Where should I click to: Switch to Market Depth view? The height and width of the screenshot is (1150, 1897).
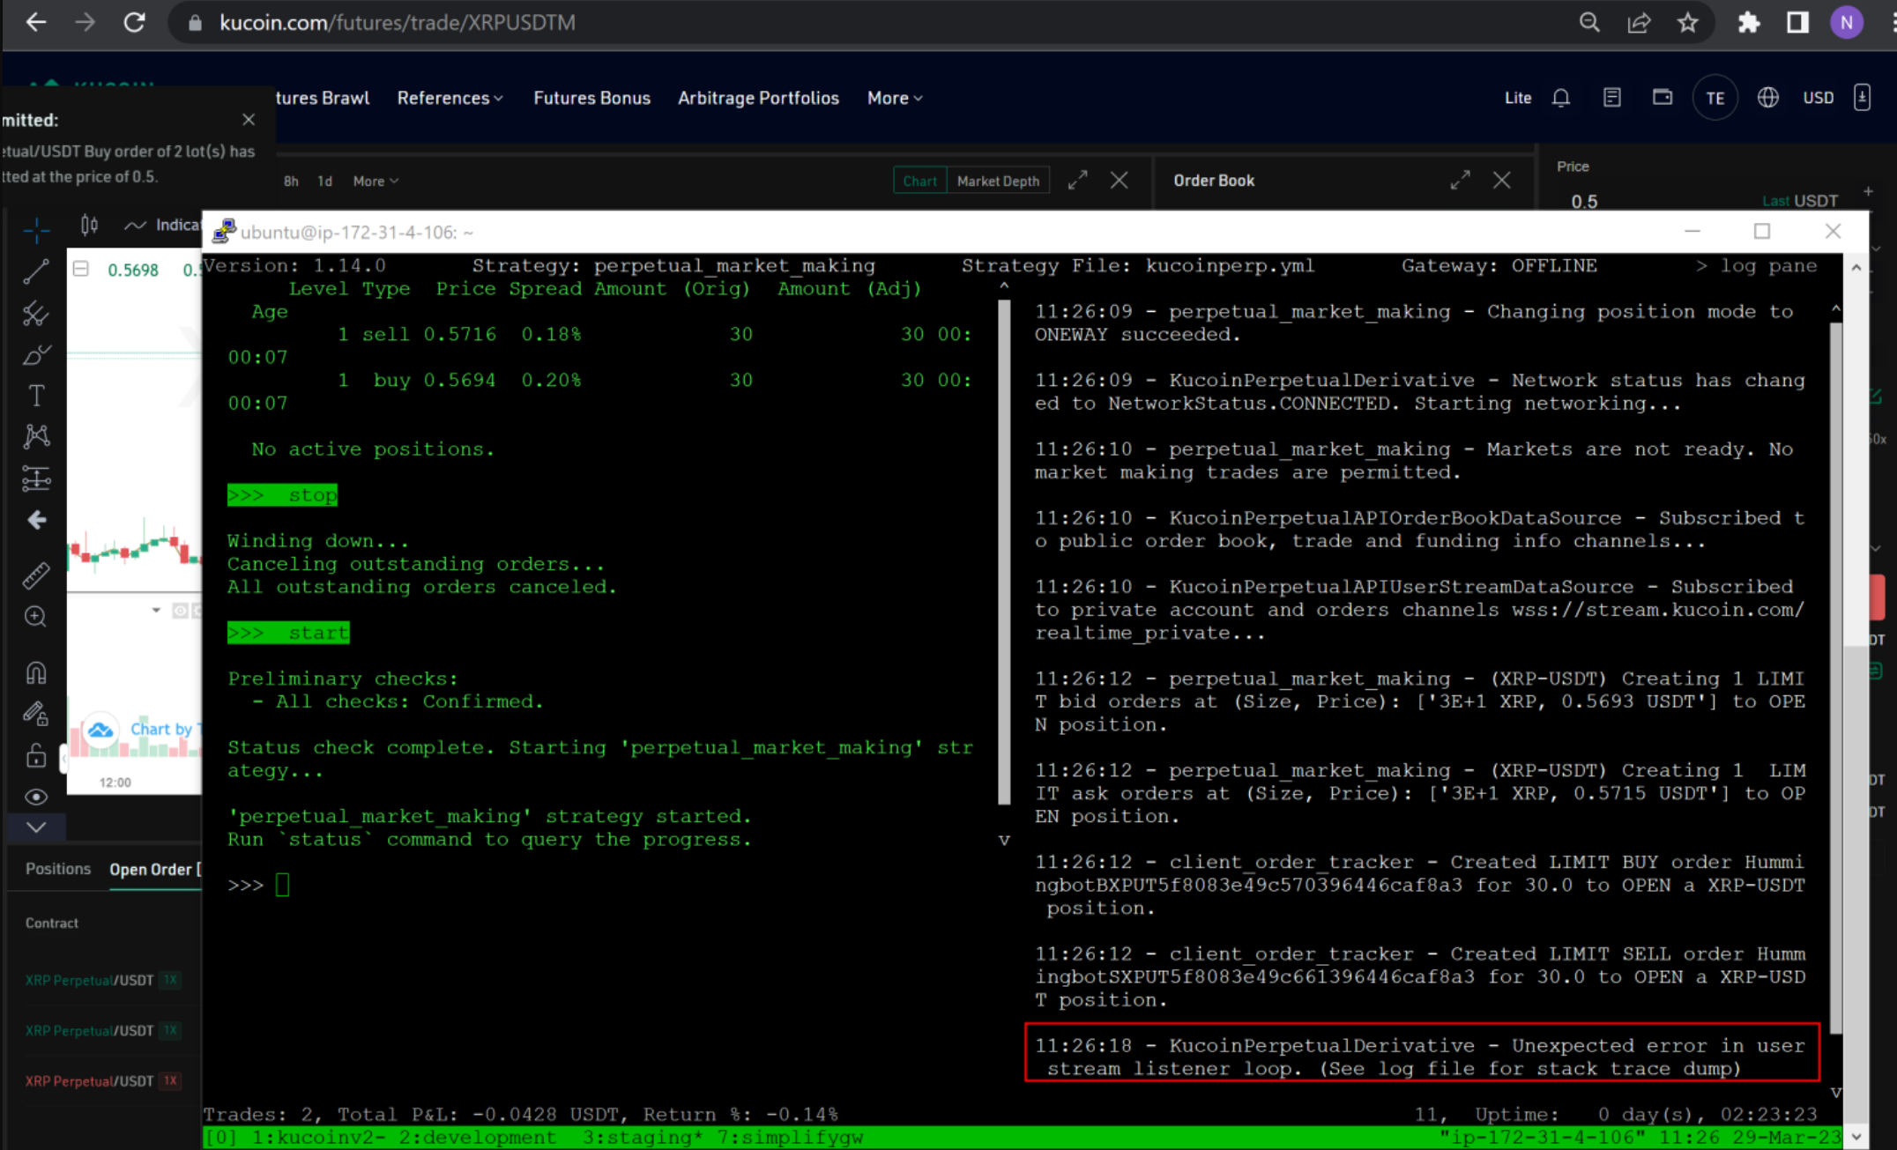point(998,181)
